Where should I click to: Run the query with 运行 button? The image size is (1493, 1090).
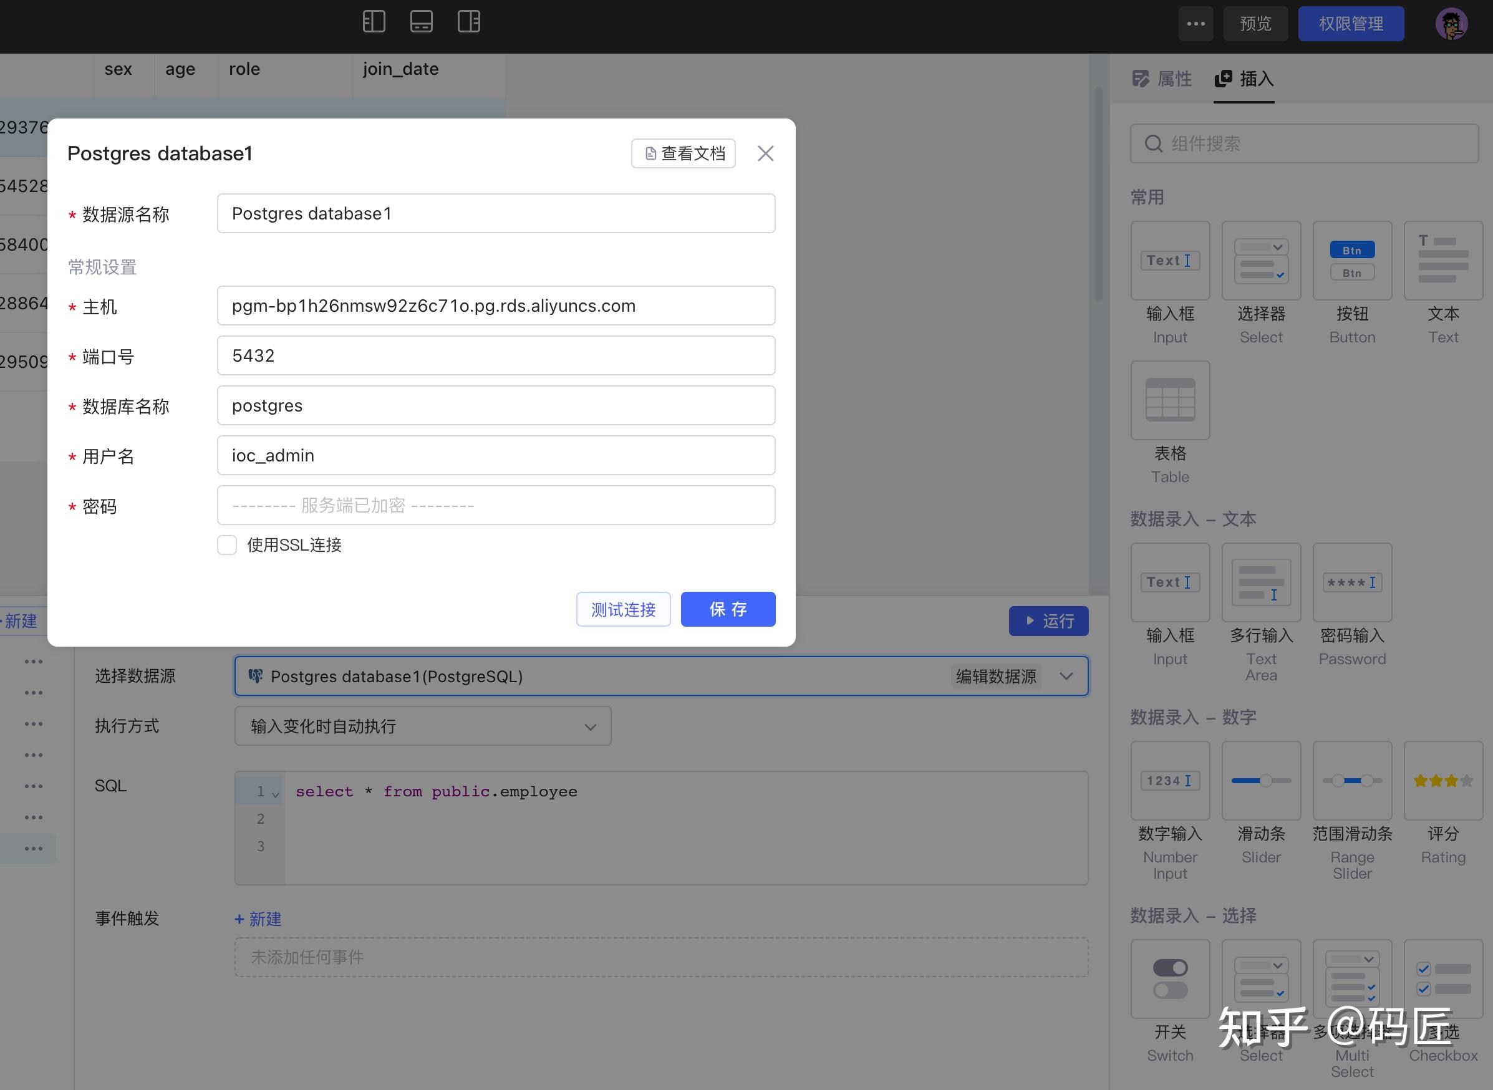click(x=1048, y=621)
